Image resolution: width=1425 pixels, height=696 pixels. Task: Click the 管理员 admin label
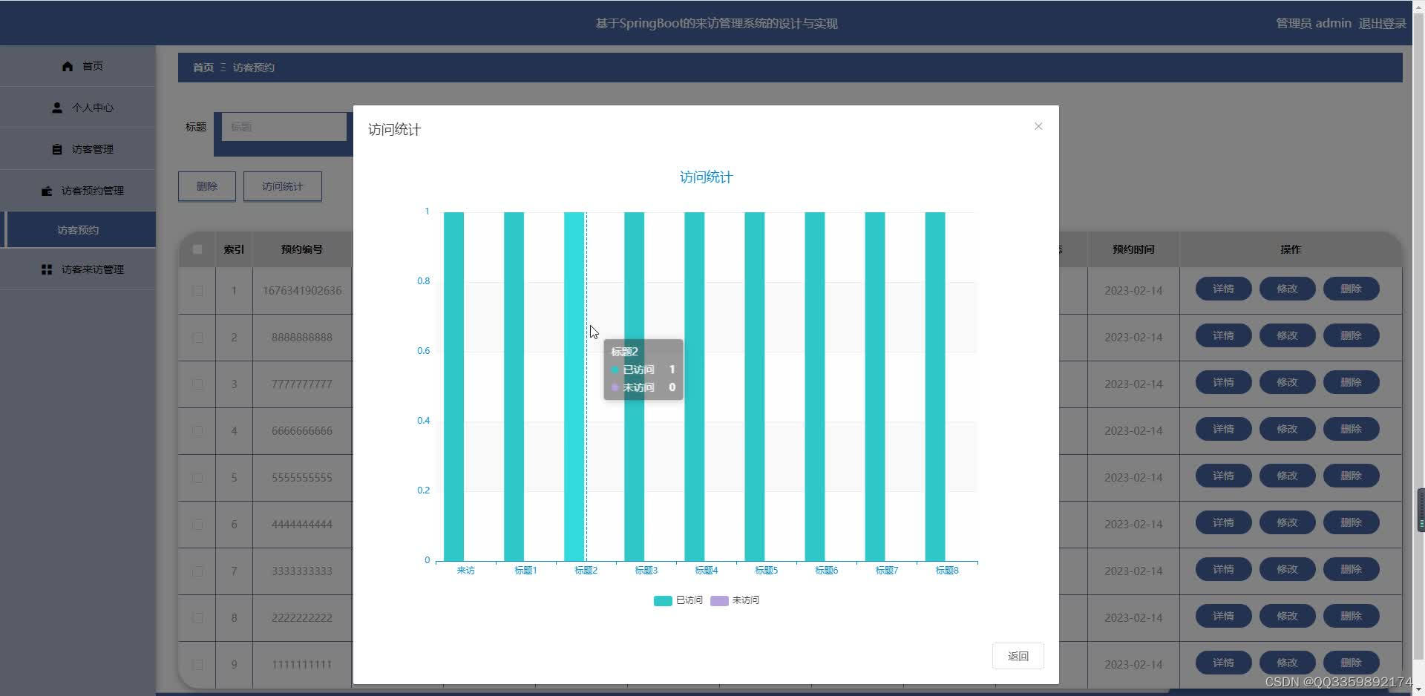pyautogui.click(x=1313, y=23)
